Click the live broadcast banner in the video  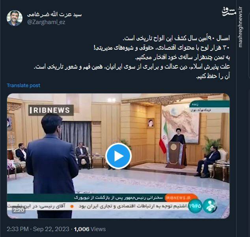click(x=209, y=107)
